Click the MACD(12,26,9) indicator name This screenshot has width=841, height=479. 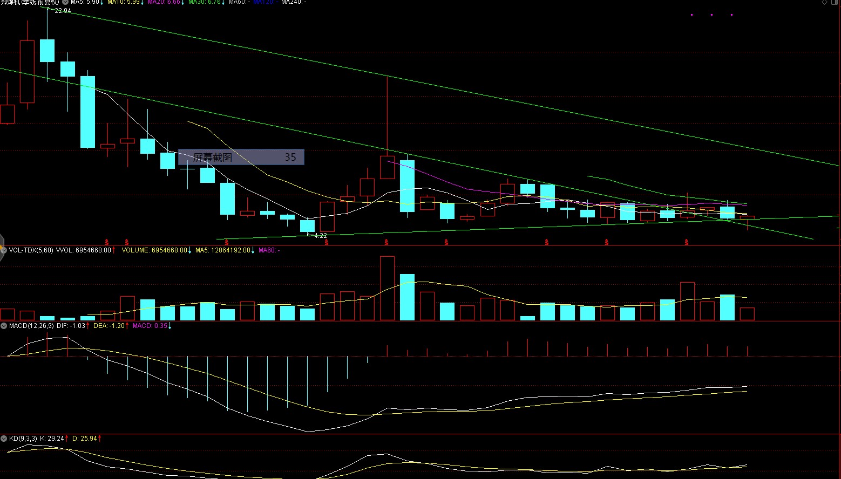(31, 326)
